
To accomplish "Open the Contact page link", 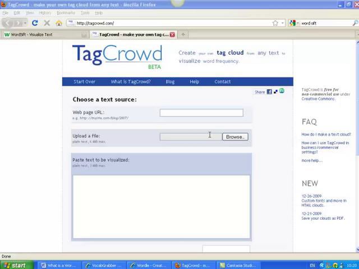I will pos(223,82).
